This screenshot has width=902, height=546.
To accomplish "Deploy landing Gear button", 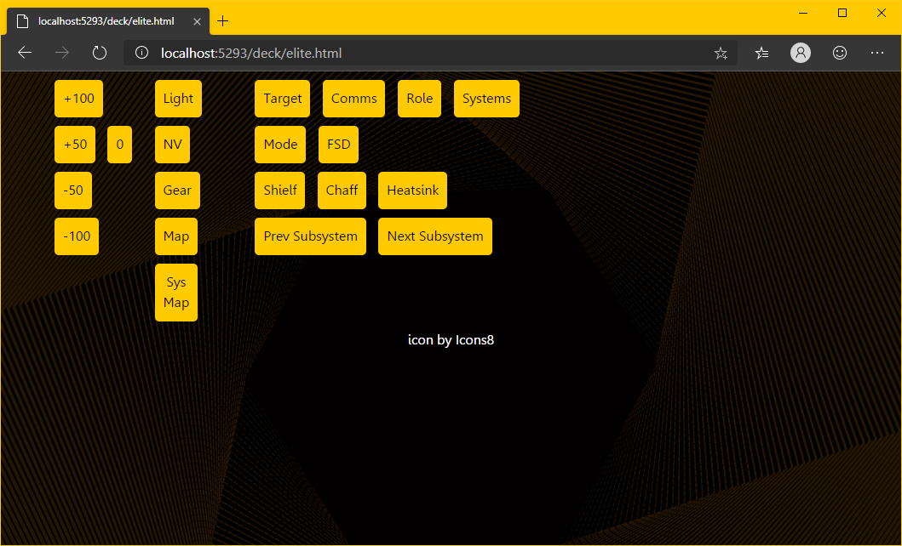I will tap(177, 191).
